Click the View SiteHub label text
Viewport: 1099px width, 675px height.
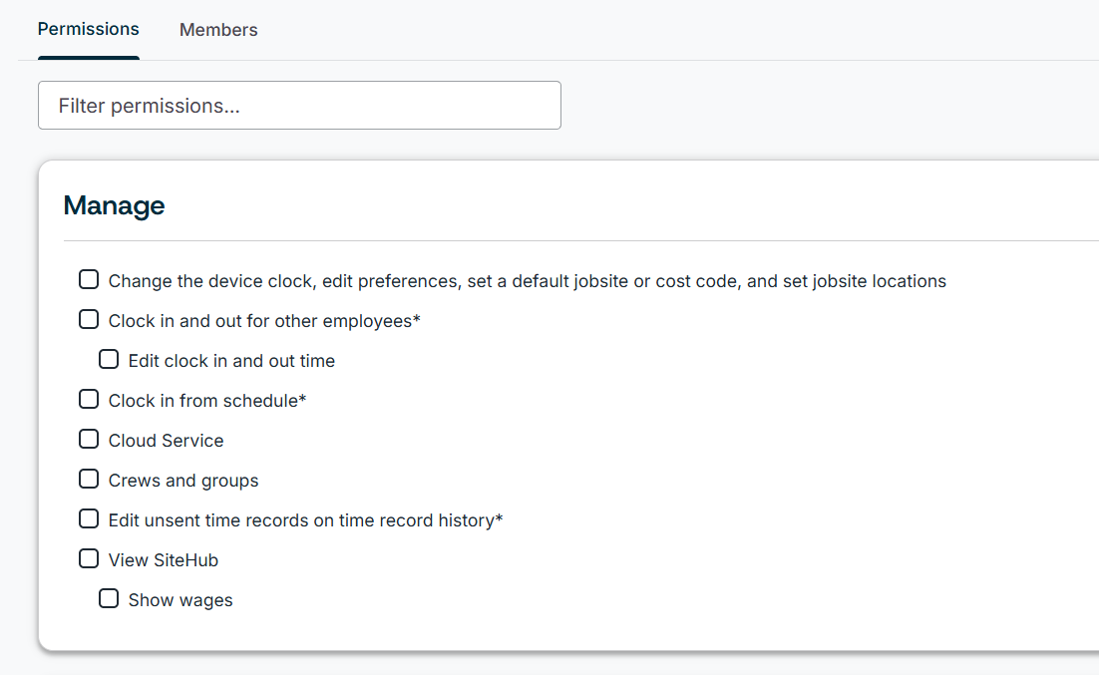[x=164, y=560]
